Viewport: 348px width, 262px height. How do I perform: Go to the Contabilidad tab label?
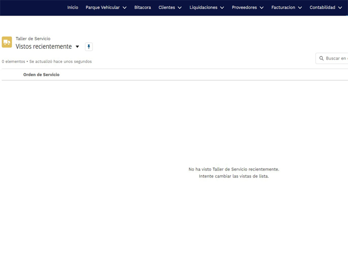[322, 8]
